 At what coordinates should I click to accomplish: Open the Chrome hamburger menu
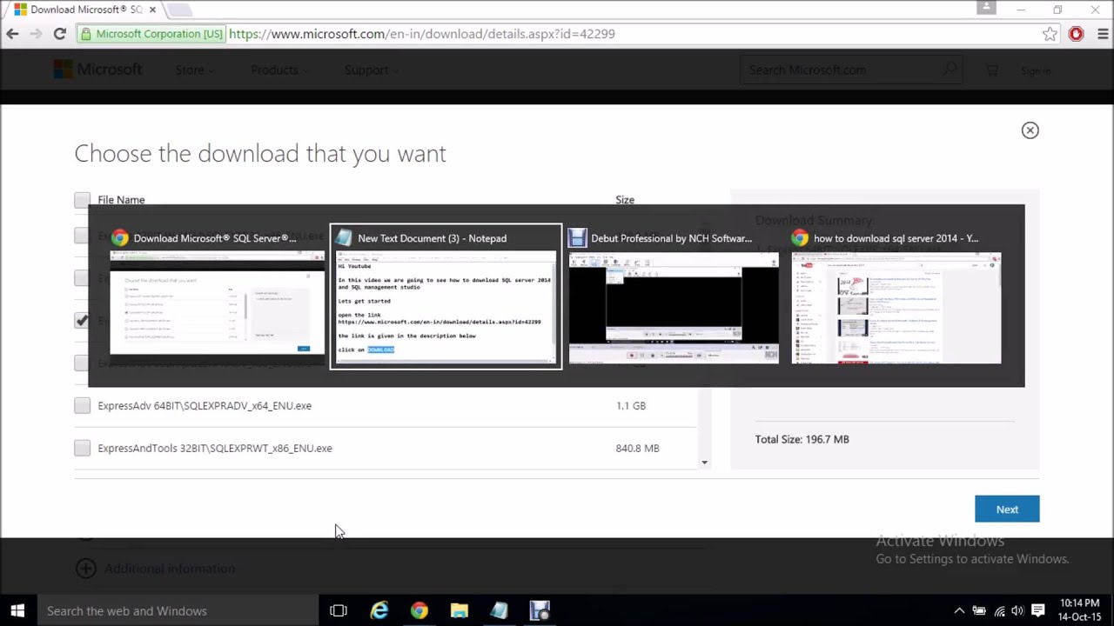1102,34
